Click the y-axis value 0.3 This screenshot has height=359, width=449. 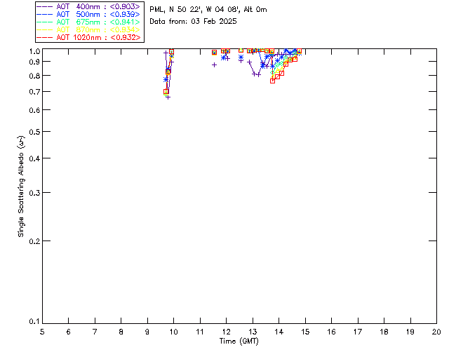tap(34, 193)
